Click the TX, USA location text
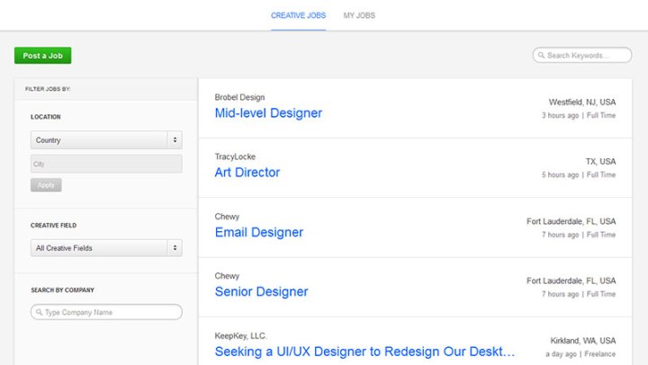Viewport: 648px width, 365px height. [600, 162]
